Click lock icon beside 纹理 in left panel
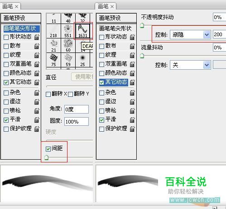 coord(37,55)
